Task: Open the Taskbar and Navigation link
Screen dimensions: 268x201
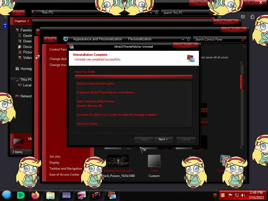Action: (x=66, y=169)
